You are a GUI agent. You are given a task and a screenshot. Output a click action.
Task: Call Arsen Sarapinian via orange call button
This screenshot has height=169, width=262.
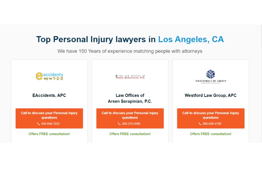coord(130,118)
